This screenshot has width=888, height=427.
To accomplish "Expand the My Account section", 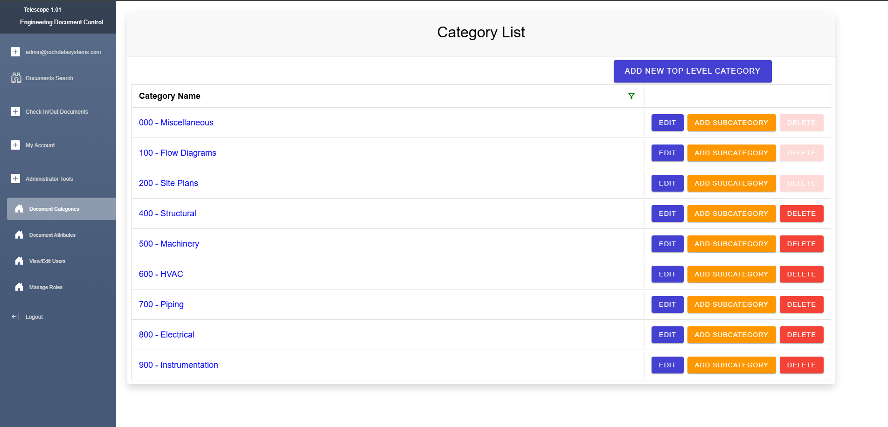I will [15, 145].
